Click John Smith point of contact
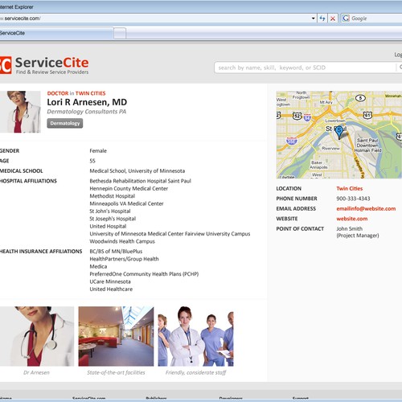Screen dimensions: 402x402 [x=350, y=228]
